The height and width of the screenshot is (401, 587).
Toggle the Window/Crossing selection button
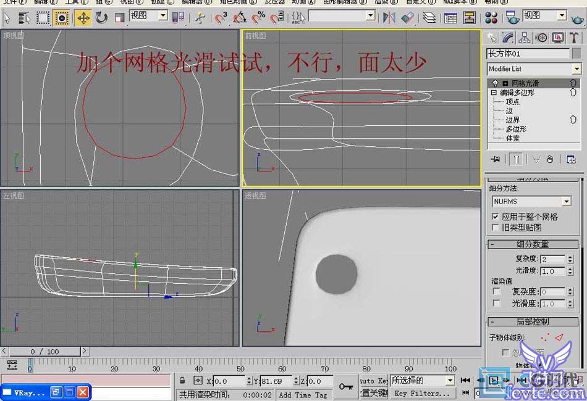[x=61, y=18]
